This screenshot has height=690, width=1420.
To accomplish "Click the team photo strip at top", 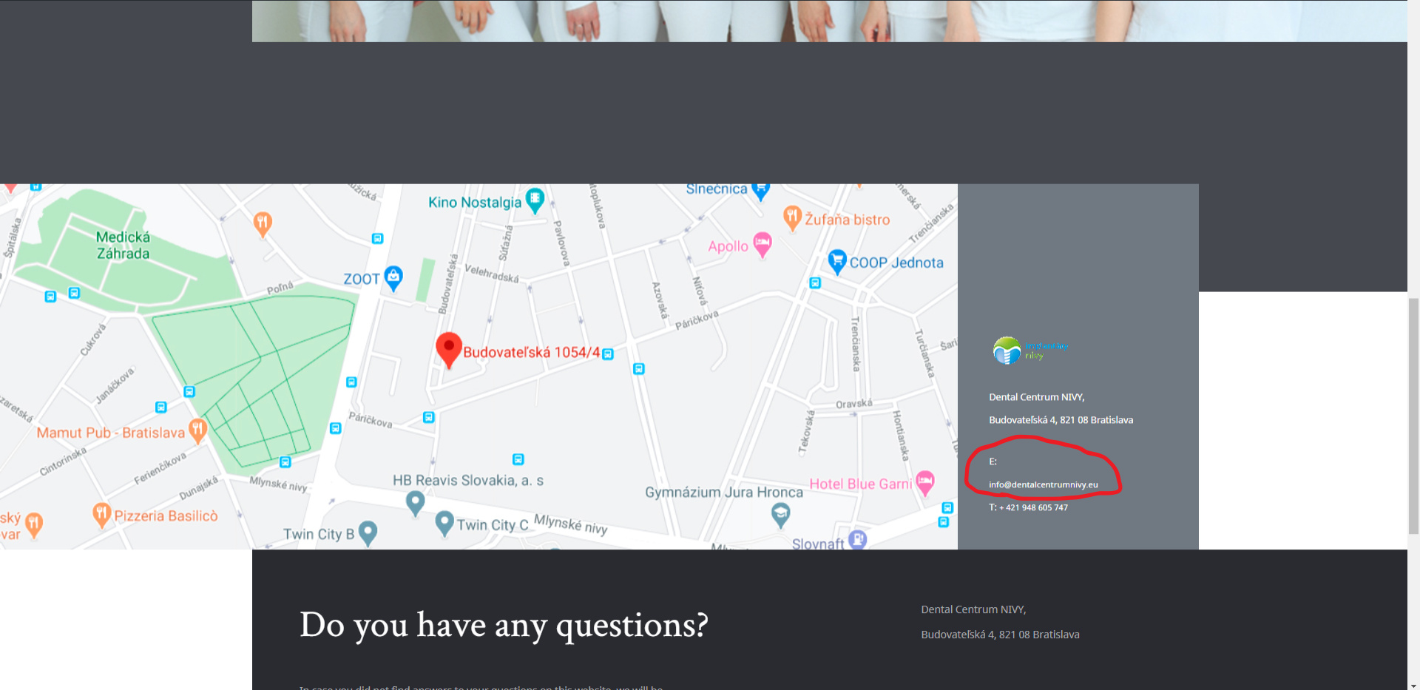I will 829,21.
